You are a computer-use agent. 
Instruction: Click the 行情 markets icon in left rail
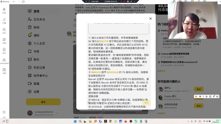point(4,21)
